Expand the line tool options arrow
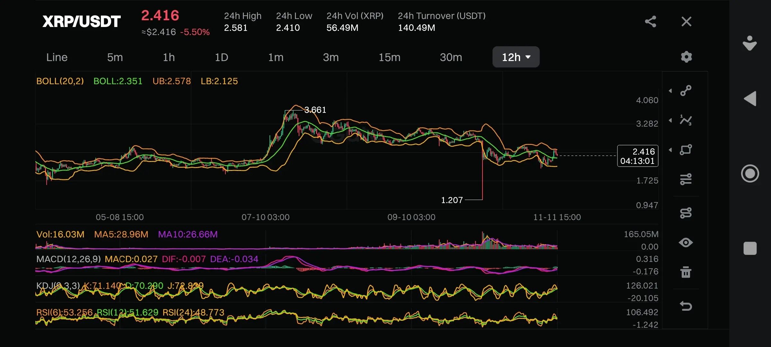 coord(670,91)
